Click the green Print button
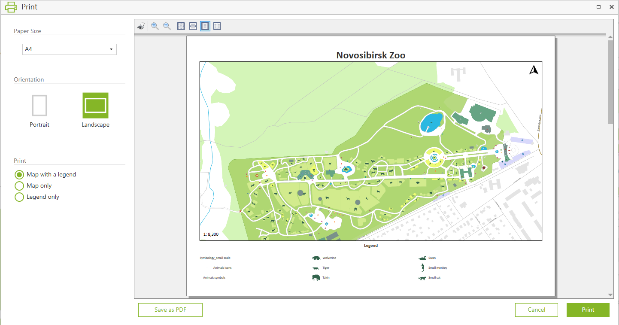619x325 pixels. [588, 310]
